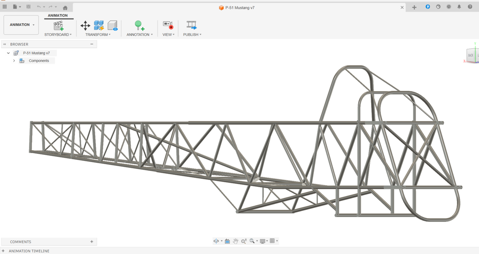Click the Auto Explode components icon
The width and height of the screenshot is (479, 254).
[x=99, y=26]
